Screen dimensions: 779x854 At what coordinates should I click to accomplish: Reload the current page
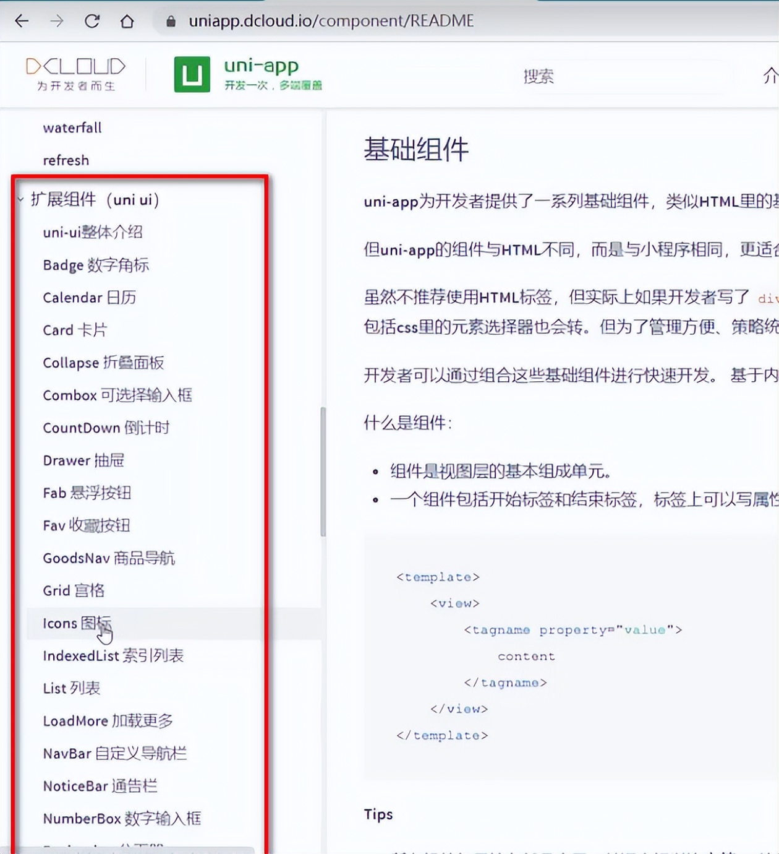92,20
